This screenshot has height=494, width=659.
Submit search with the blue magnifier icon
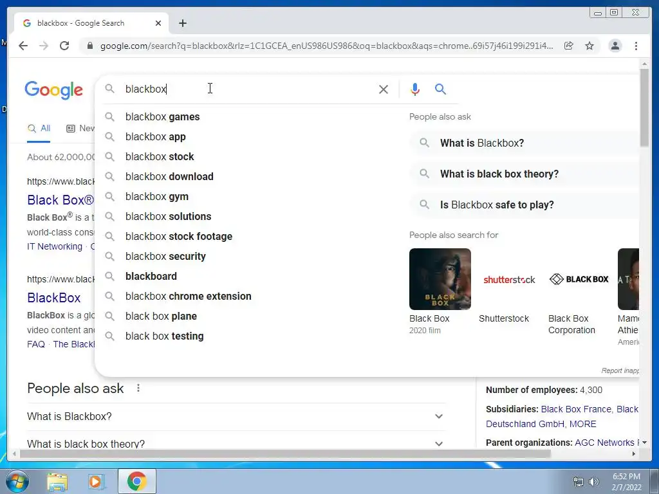pos(440,89)
